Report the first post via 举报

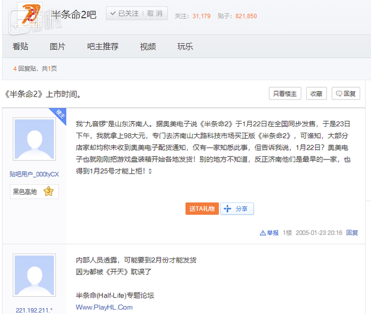click(269, 233)
